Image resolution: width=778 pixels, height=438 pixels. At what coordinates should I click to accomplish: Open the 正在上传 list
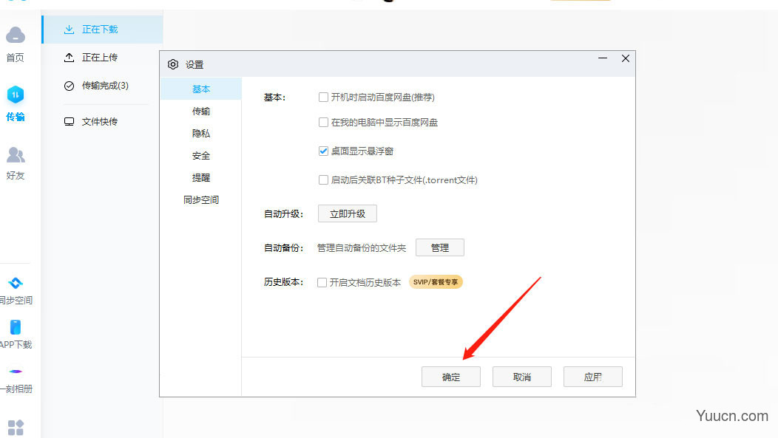coord(102,58)
